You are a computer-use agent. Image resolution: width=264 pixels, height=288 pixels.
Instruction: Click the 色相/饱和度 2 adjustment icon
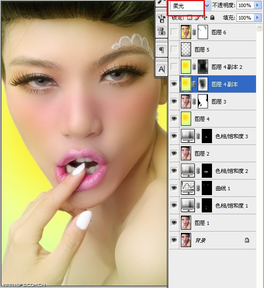coord(188,171)
